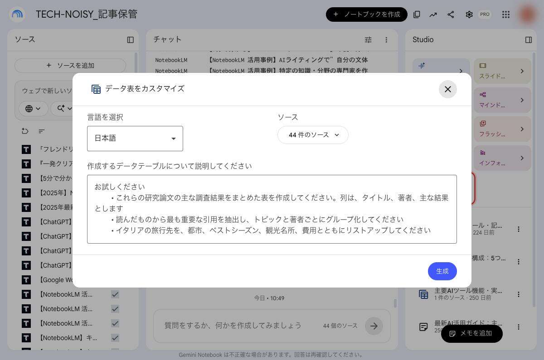Click the copy notebook icon in header

click(417, 14)
